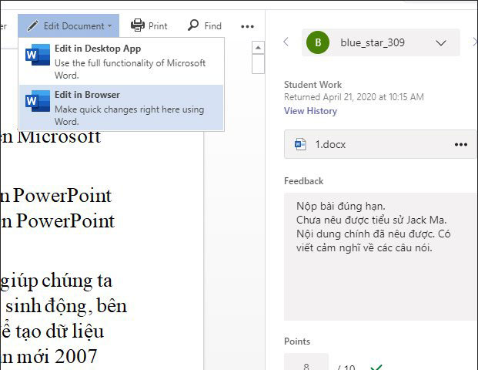Open more options for 1.docx
Screen dimensions: 478x370
coord(461,144)
